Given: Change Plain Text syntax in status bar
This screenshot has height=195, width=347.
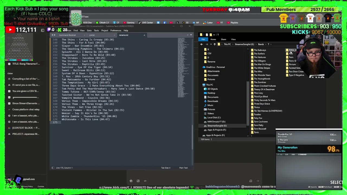Looking at the screenshot, I should [183, 168].
